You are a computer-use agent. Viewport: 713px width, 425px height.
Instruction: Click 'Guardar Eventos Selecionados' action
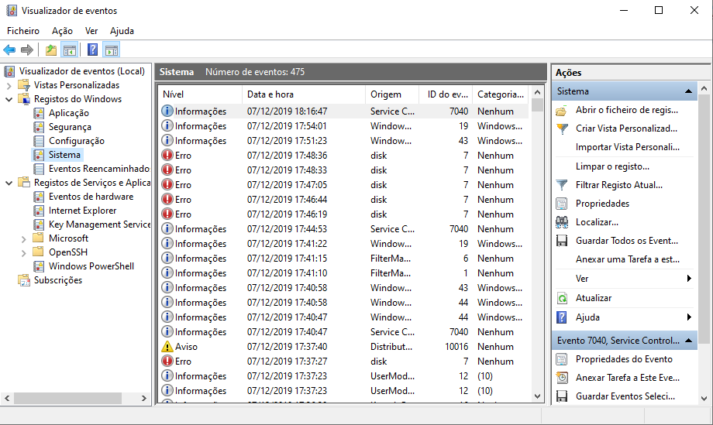(x=625, y=396)
